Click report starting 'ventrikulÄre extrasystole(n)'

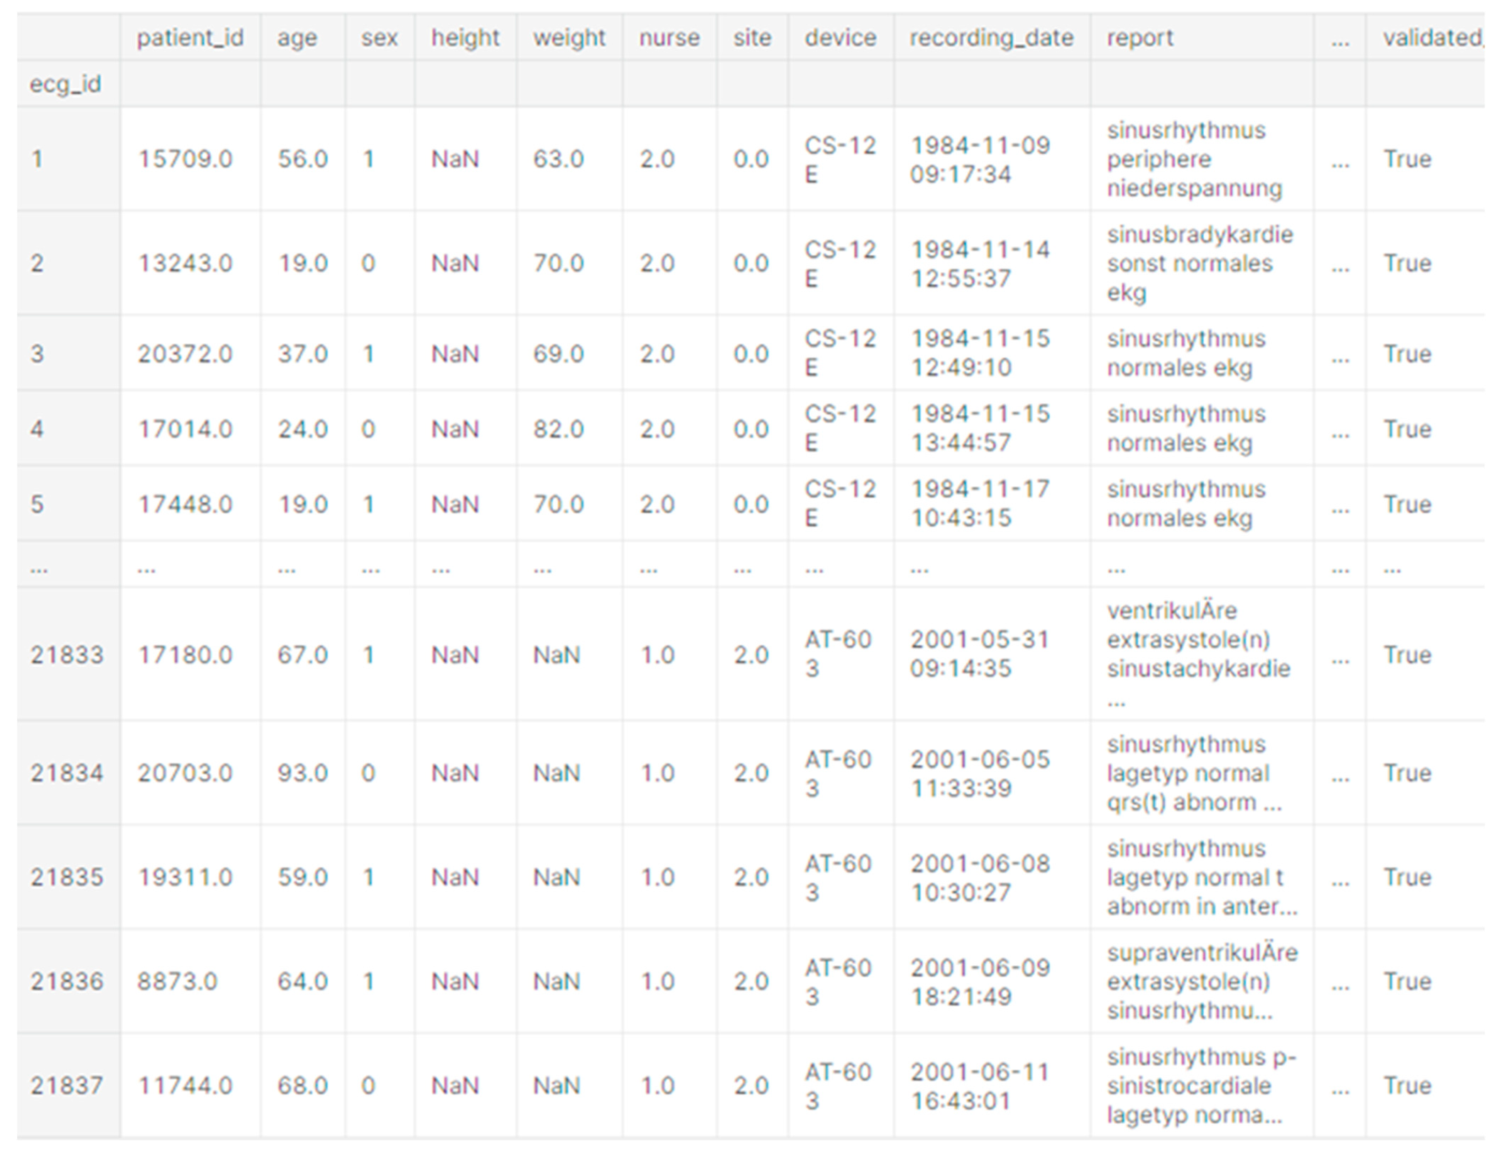(1199, 654)
